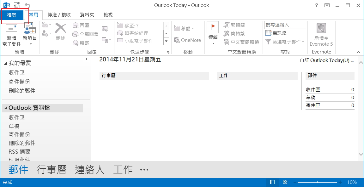Click 自訂 Outlook Today(U) link
Image resolution: width=364 pixels, height=187 pixels.
click(327, 60)
